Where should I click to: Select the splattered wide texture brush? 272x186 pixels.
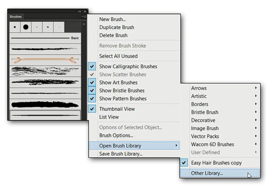45,71
